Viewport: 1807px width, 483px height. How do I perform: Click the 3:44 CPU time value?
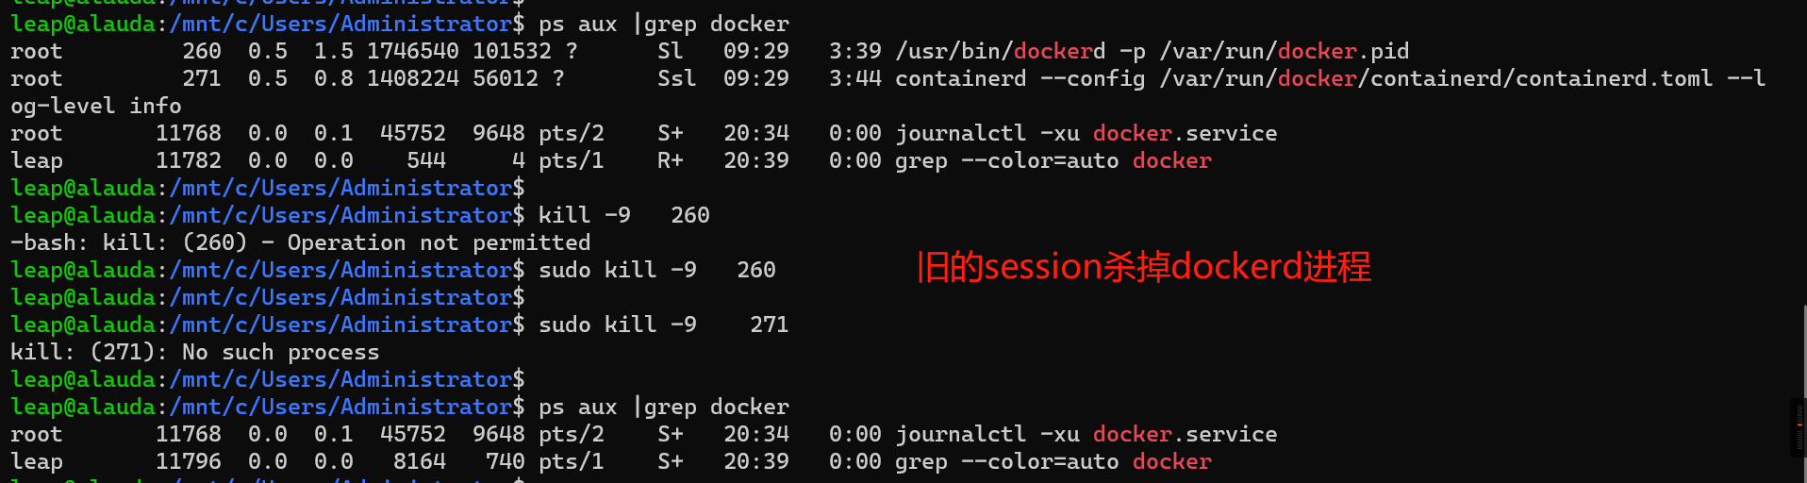pos(855,78)
